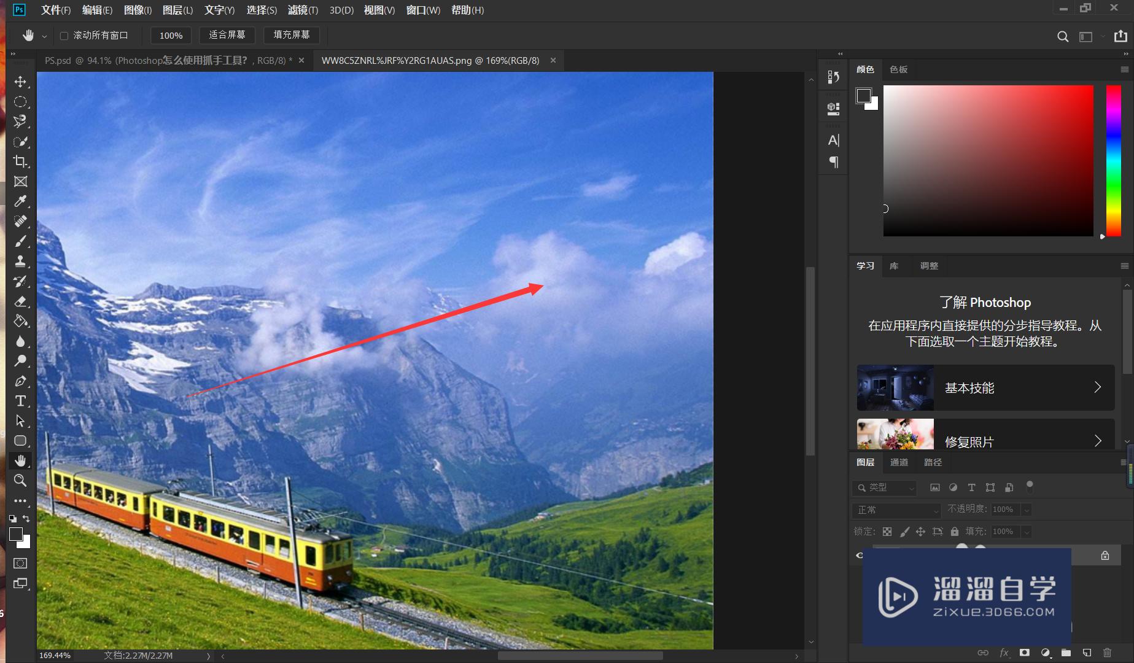Select the Clone Stamp tool
Screen dimensions: 1134x663
[20, 261]
